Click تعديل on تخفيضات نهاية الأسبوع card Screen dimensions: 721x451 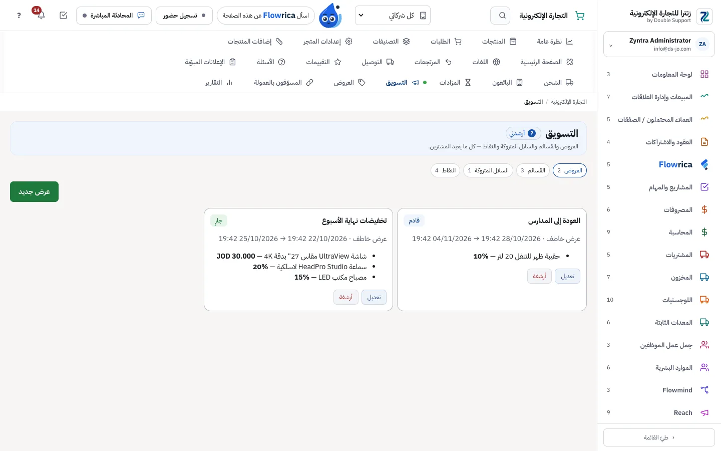pyautogui.click(x=374, y=297)
